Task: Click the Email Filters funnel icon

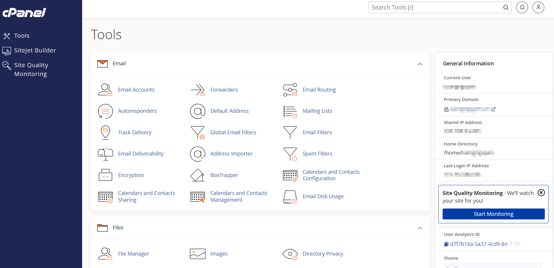Action: (290, 133)
